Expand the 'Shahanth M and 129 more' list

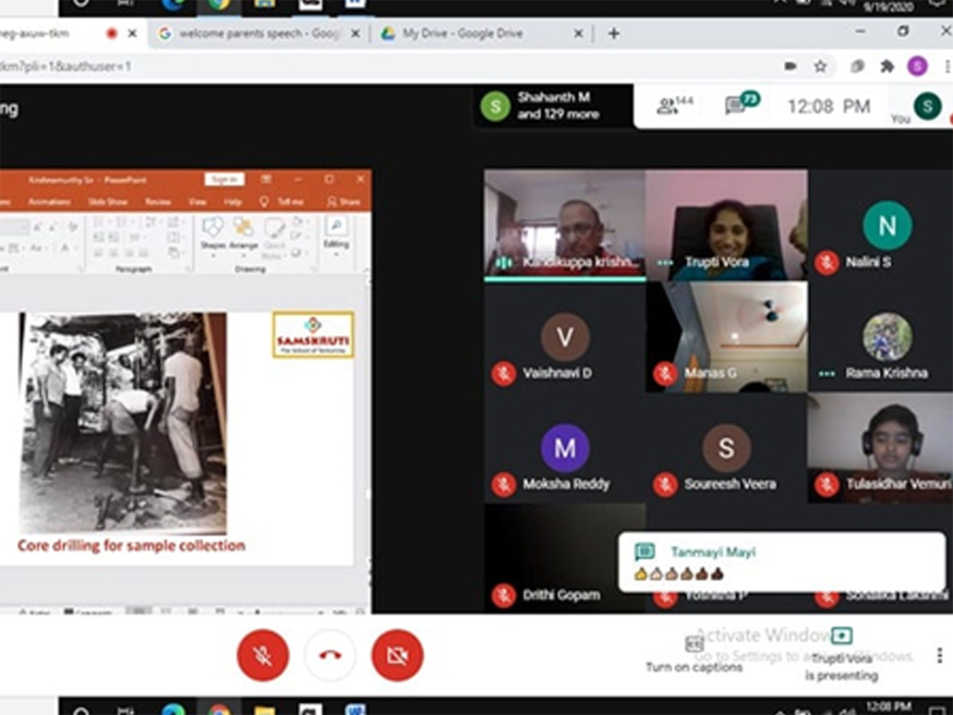point(555,106)
